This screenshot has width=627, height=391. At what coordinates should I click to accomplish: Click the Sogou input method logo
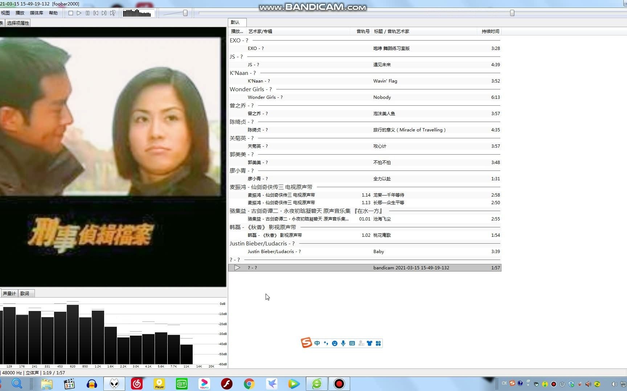pyautogui.click(x=306, y=342)
